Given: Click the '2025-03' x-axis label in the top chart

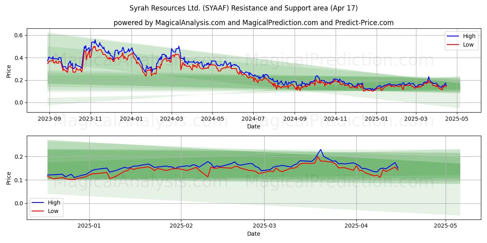Looking at the screenshot, I should click(416, 119).
